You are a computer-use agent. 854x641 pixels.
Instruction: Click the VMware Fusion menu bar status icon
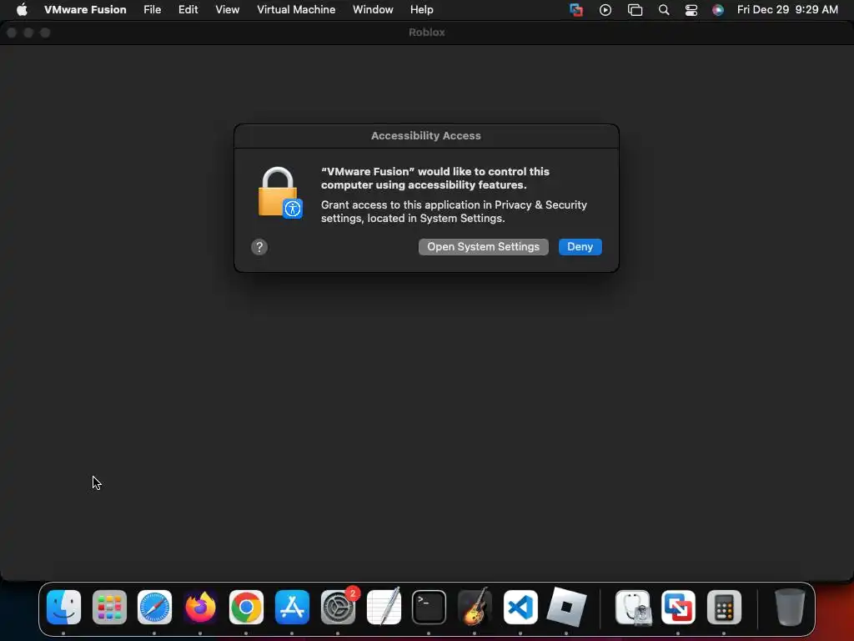point(576,10)
